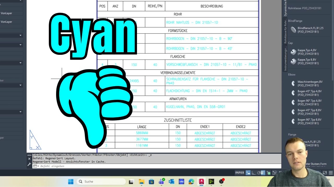The height and width of the screenshot is (187, 334).
Task: Open File Explorer from the taskbar
Action: point(141,182)
